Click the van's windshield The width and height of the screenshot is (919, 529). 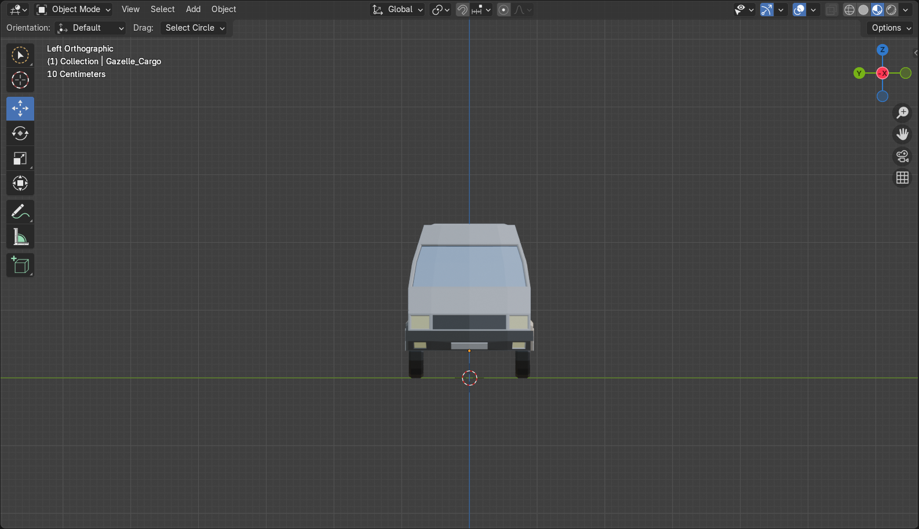469,266
